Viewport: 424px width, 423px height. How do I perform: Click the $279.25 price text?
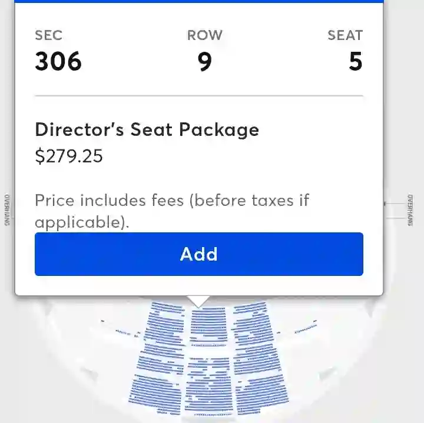point(69,156)
